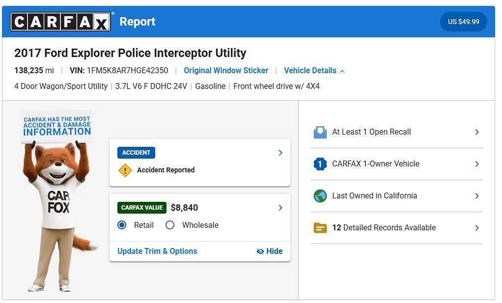Select the Retail value option
This screenshot has height=303, width=502.
(x=122, y=225)
